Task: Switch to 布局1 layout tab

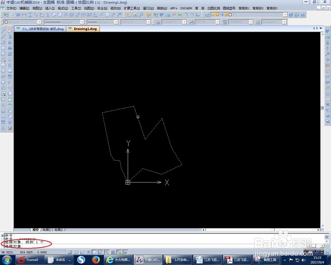Action: pos(46,230)
